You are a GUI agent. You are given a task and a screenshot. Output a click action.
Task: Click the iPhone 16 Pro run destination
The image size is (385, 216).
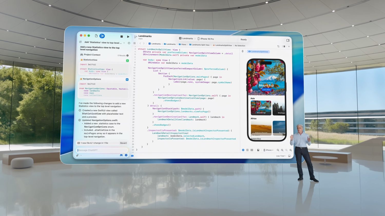pos(207,39)
